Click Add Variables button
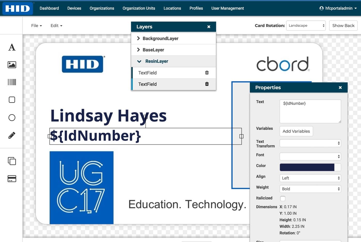Image resolution: width=361 pixels, height=242 pixels. 296,131
